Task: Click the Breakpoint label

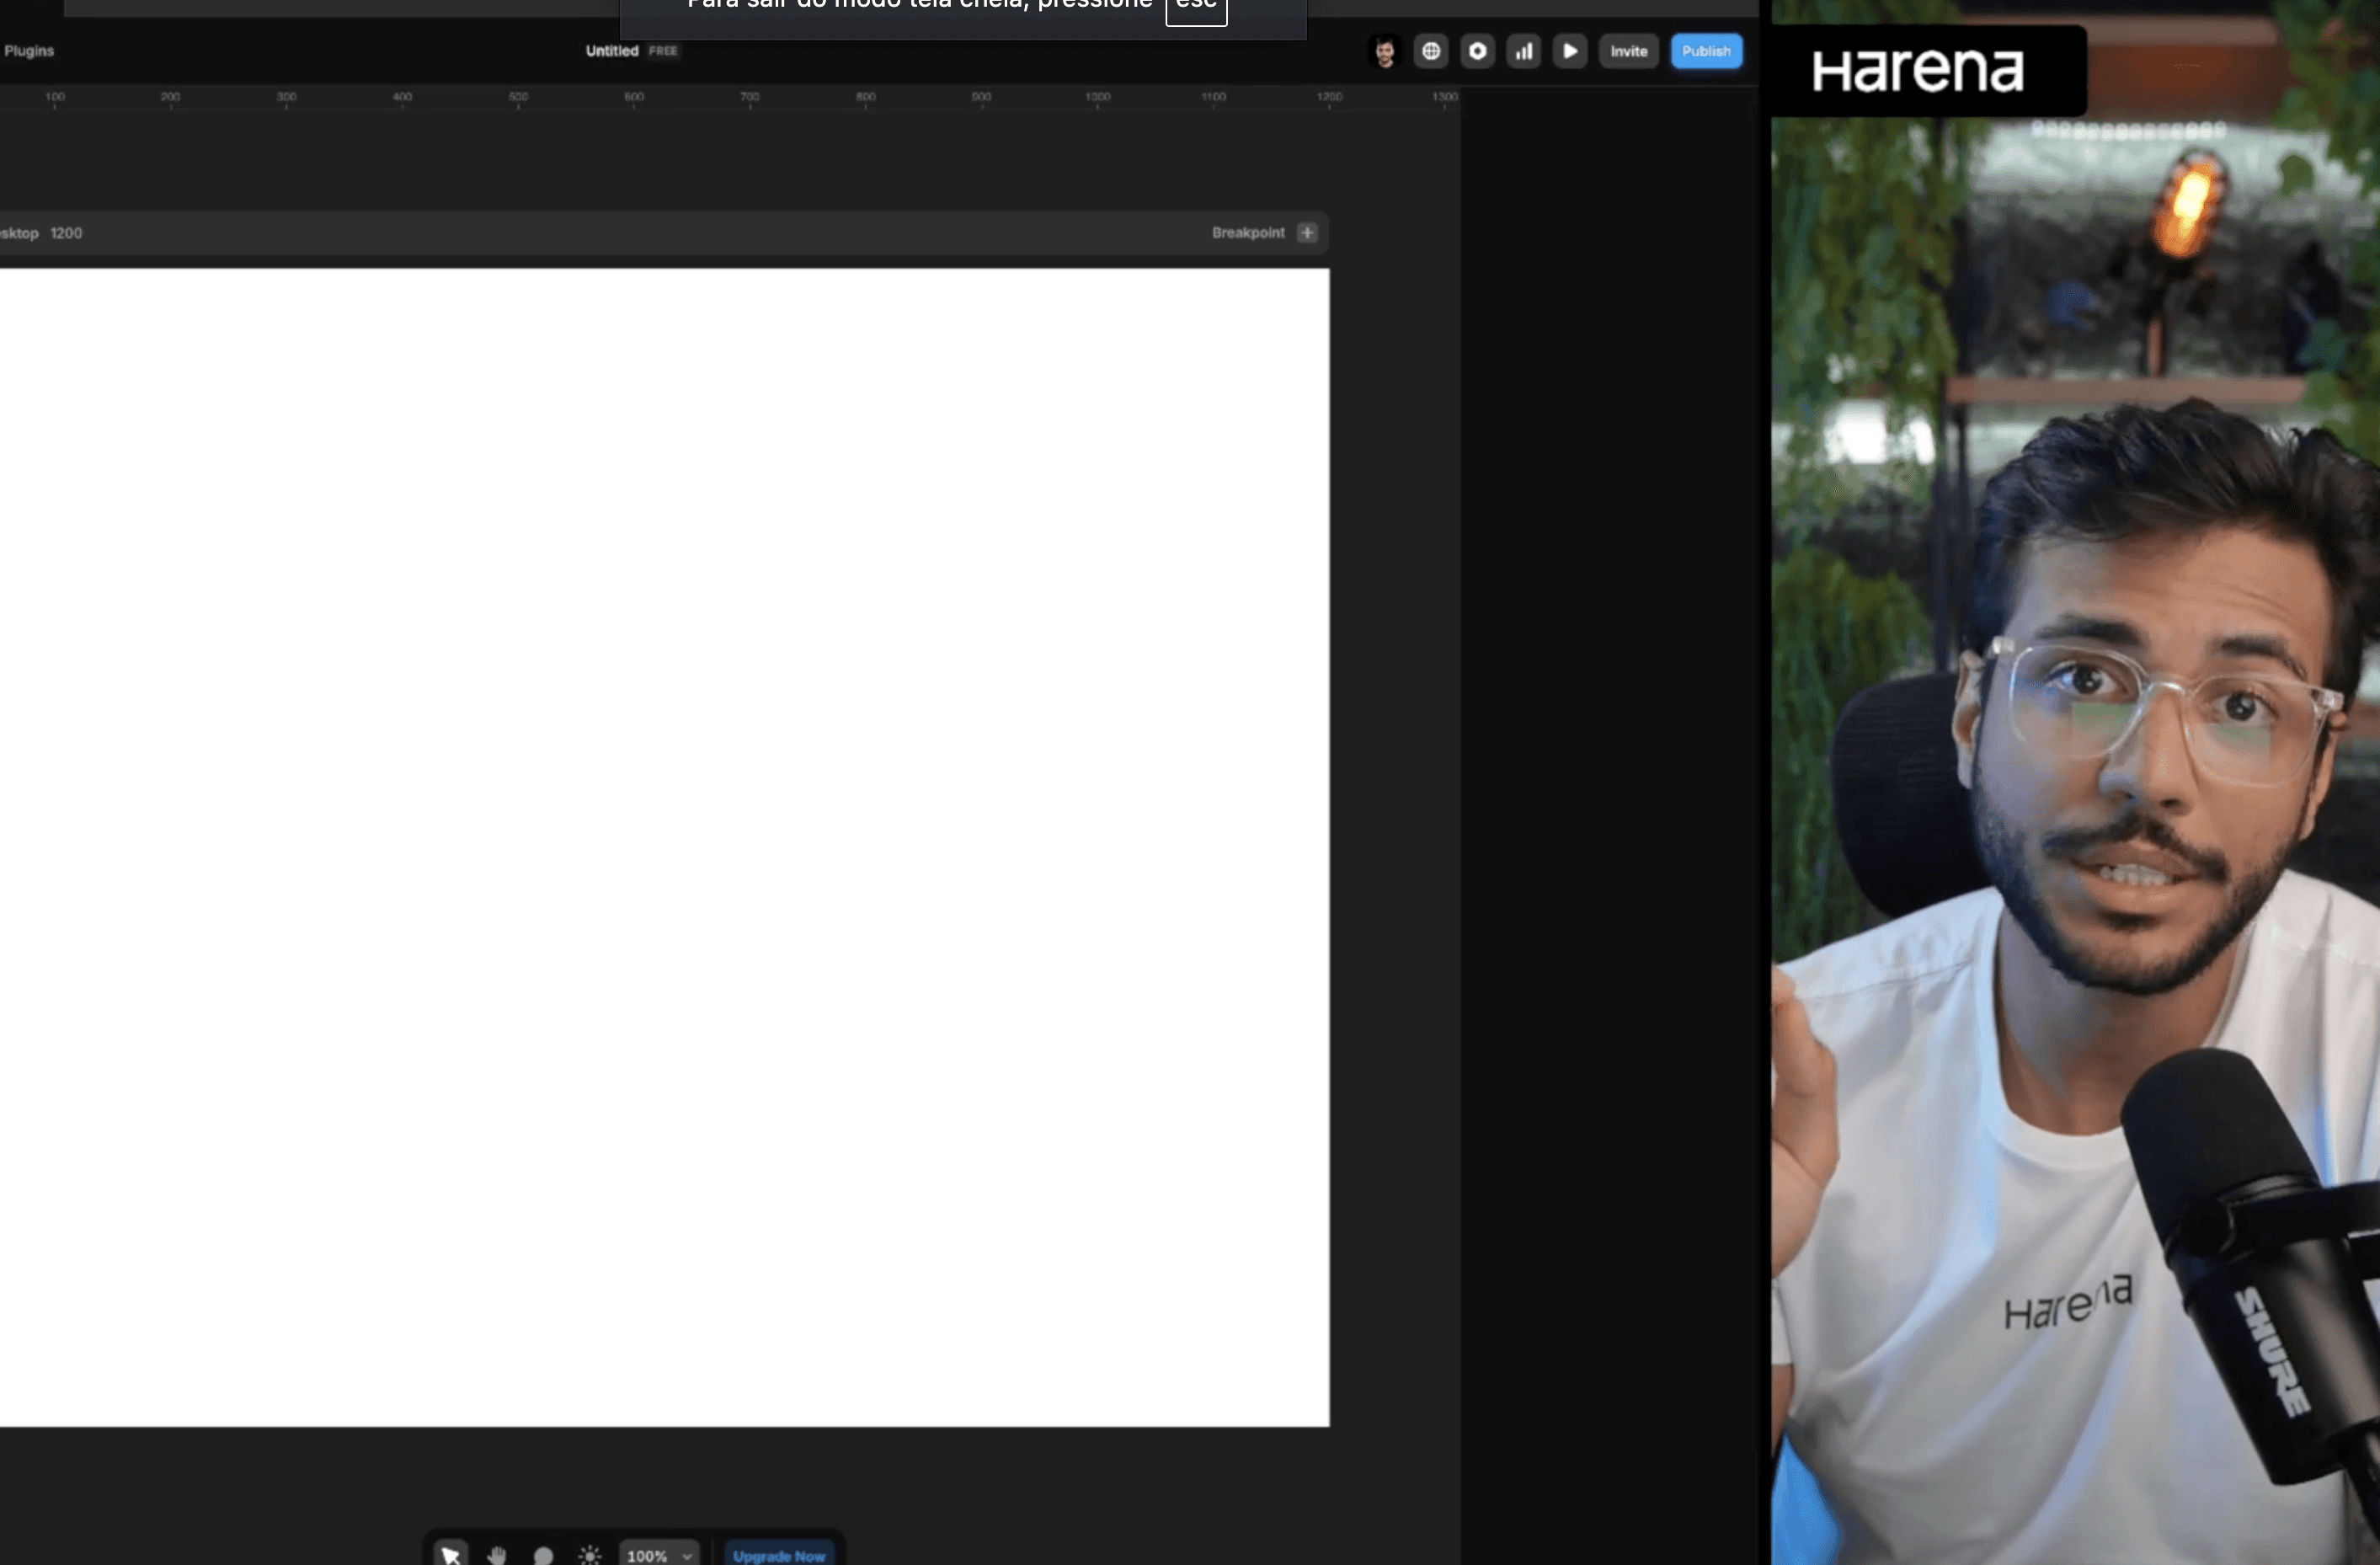Action: 1248,233
